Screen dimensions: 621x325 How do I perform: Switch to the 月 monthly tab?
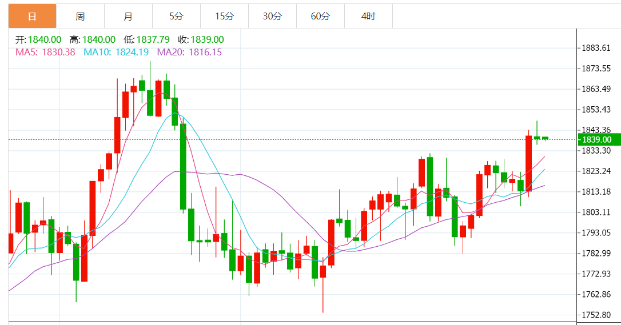(128, 16)
